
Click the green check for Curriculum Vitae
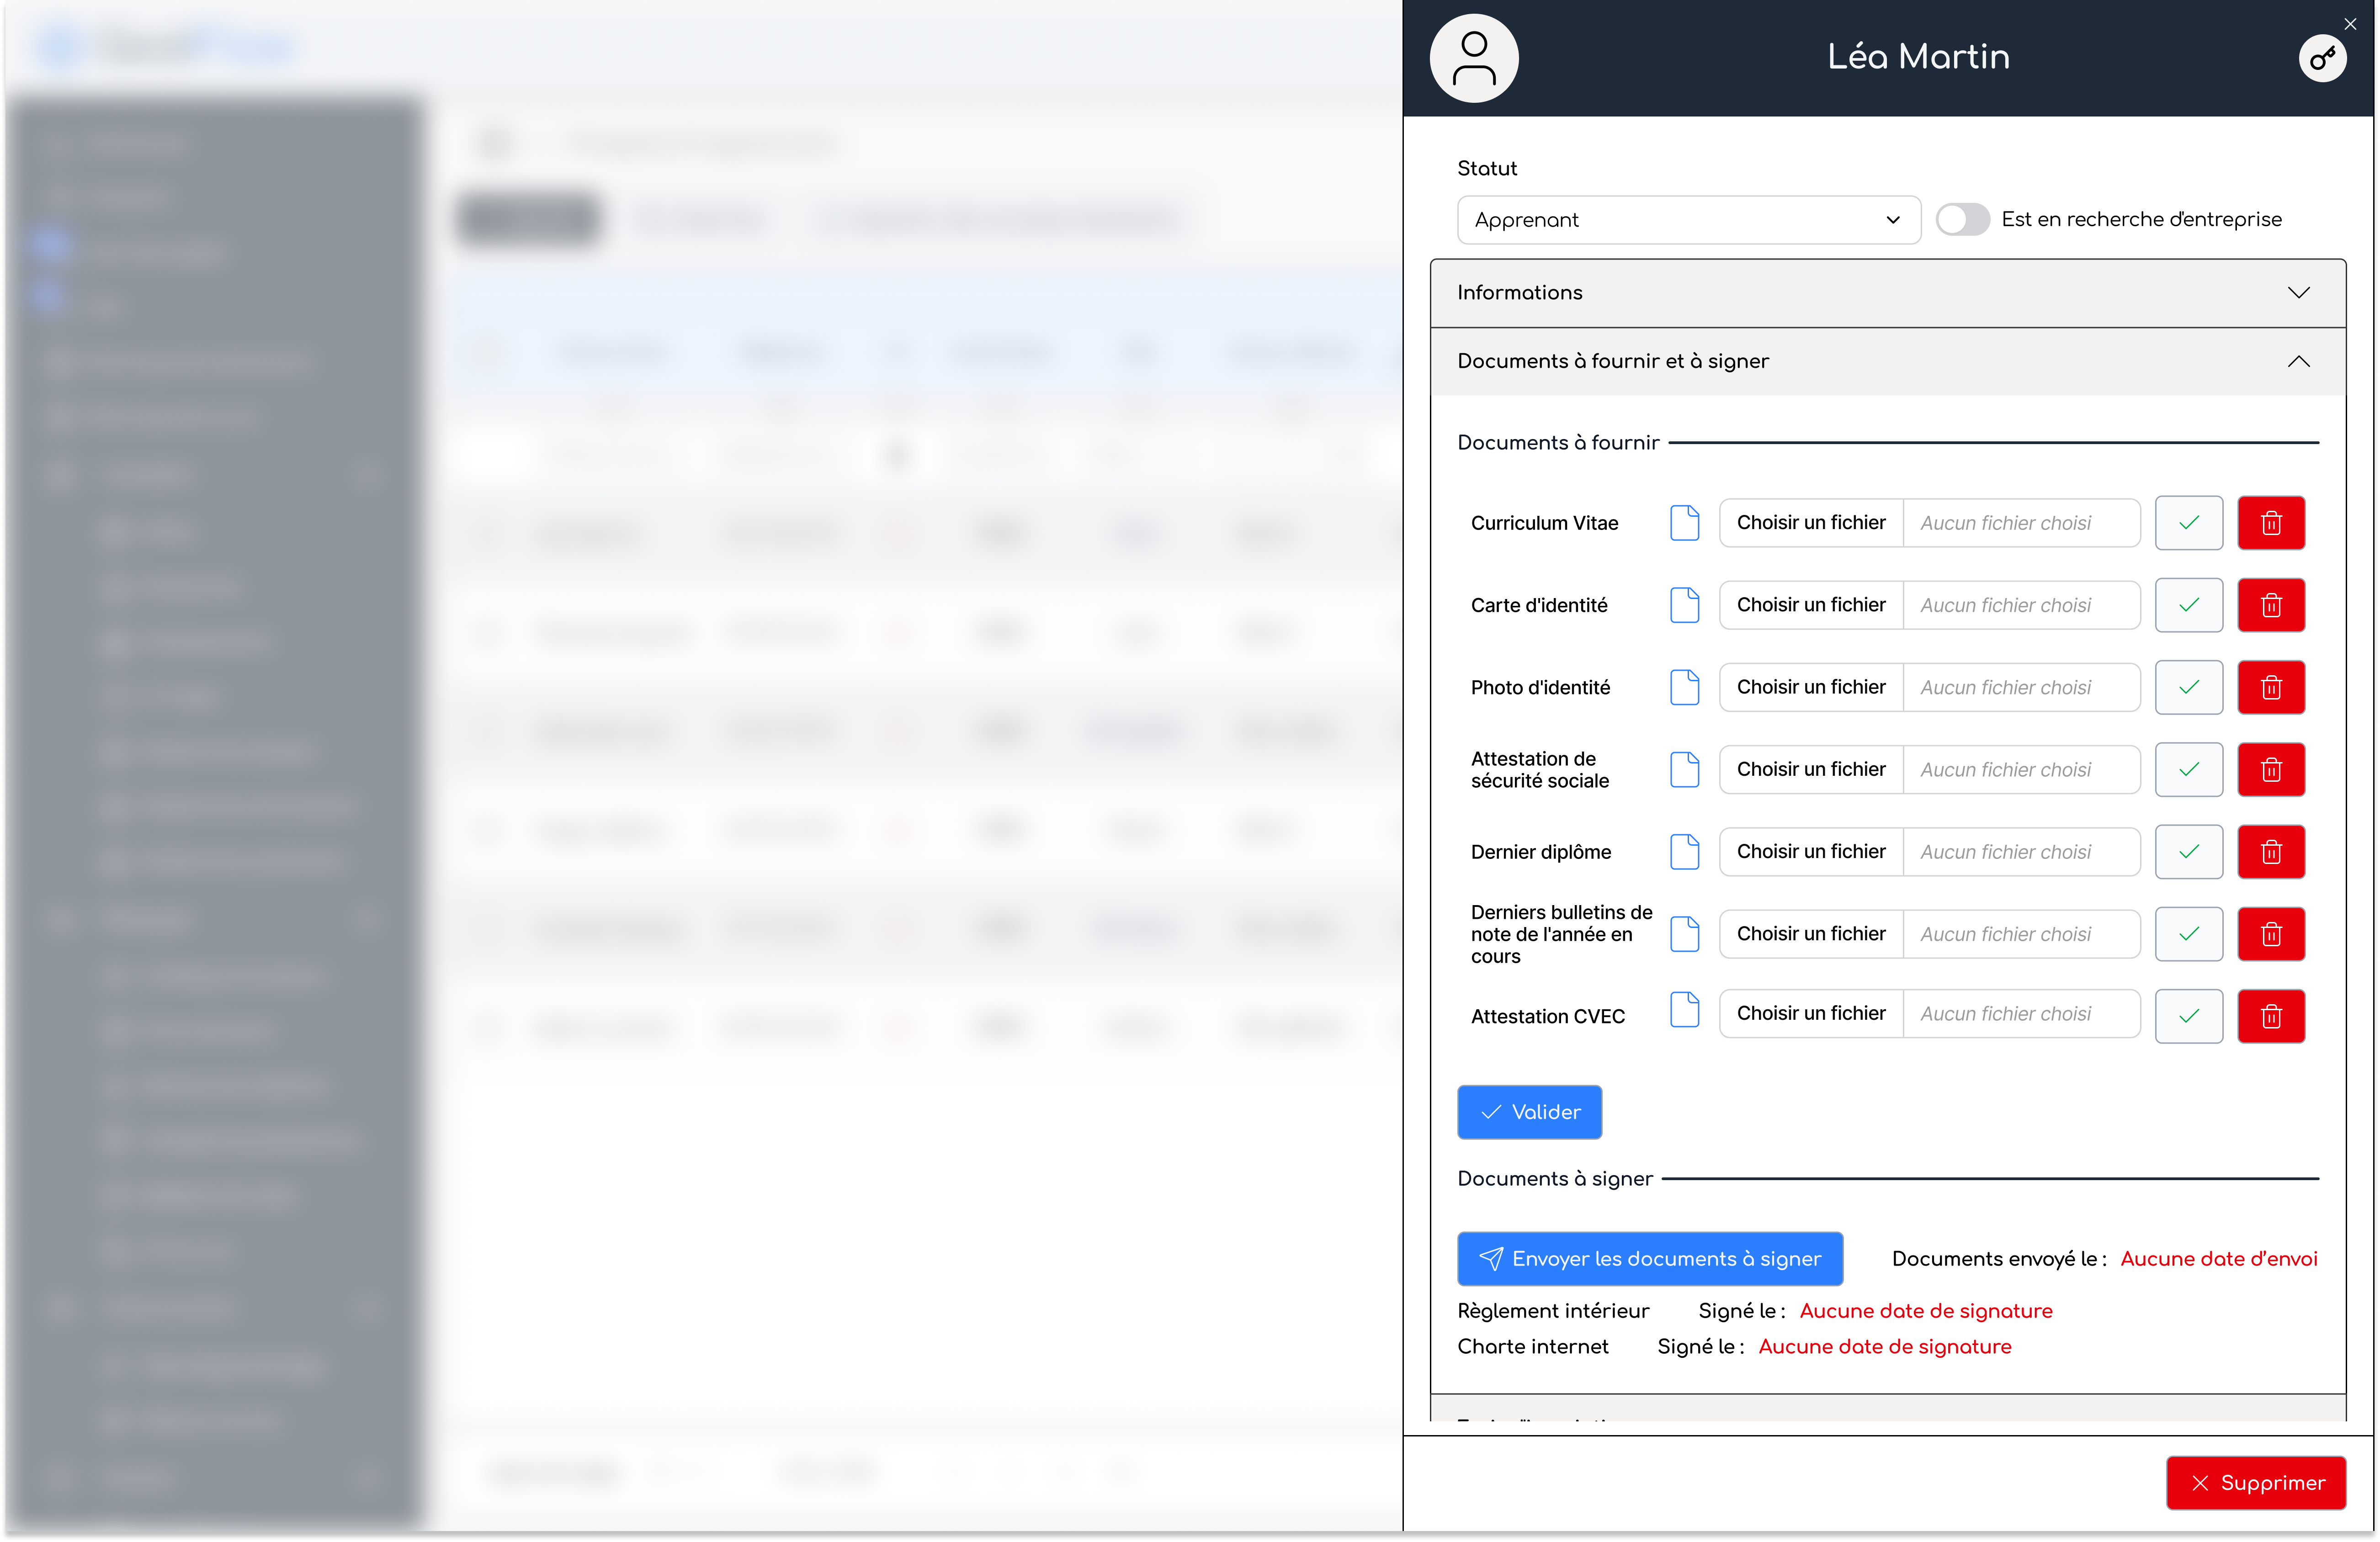click(2188, 523)
